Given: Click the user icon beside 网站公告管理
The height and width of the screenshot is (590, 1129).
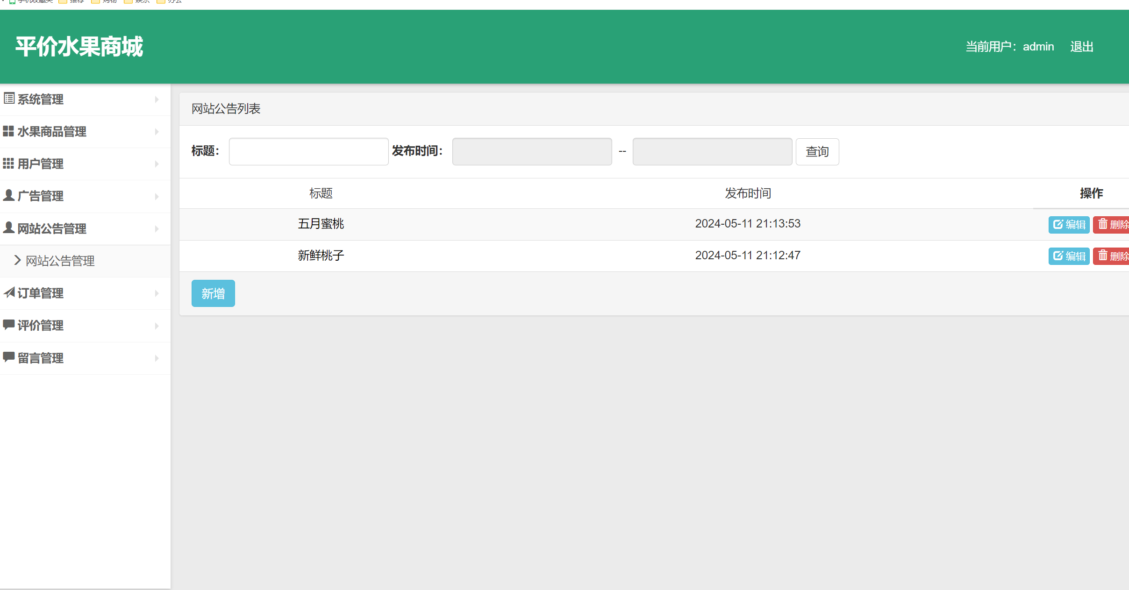Looking at the screenshot, I should [8, 227].
